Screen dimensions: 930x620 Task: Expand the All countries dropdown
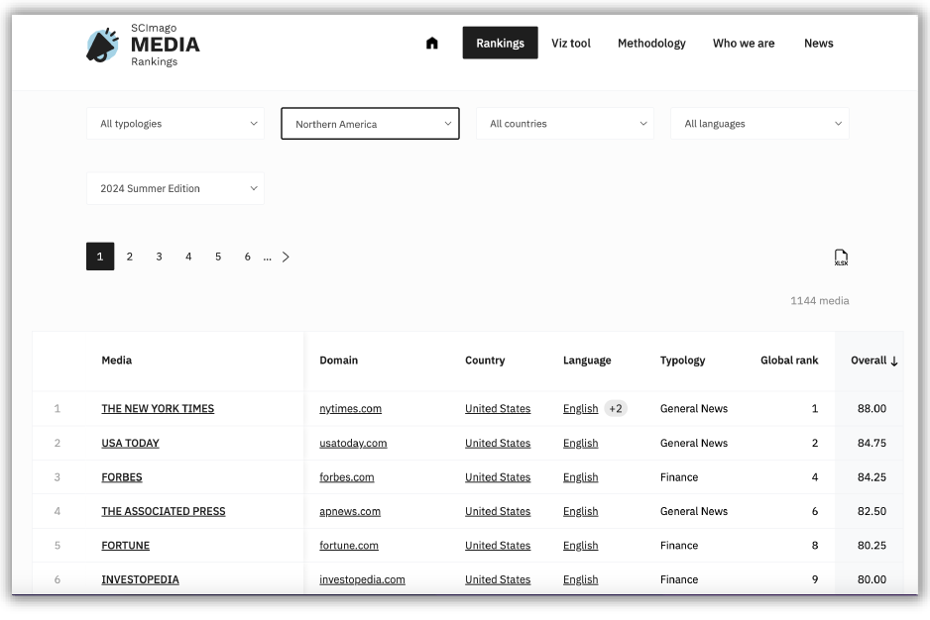coord(565,123)
